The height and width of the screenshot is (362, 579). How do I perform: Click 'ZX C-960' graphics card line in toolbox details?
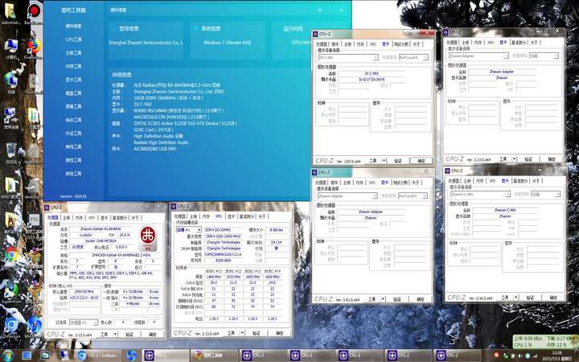click(x=143, y=104)
